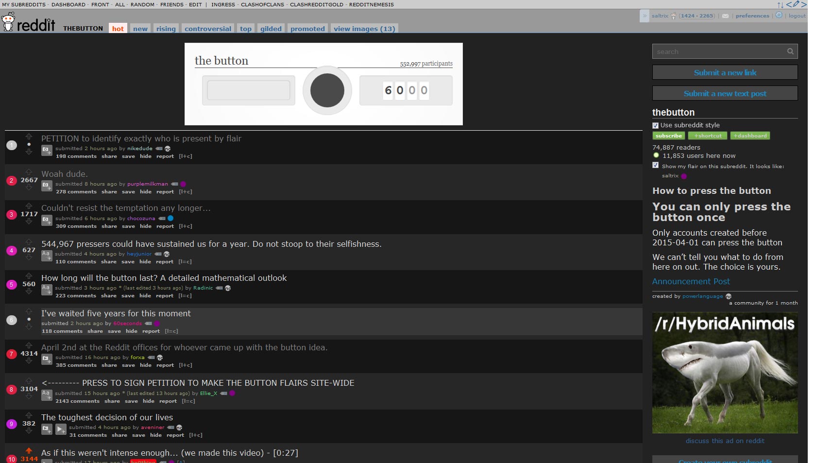
Task: Shift the shortcut bar with left angle arrow
Action: [x=789, y=4]
